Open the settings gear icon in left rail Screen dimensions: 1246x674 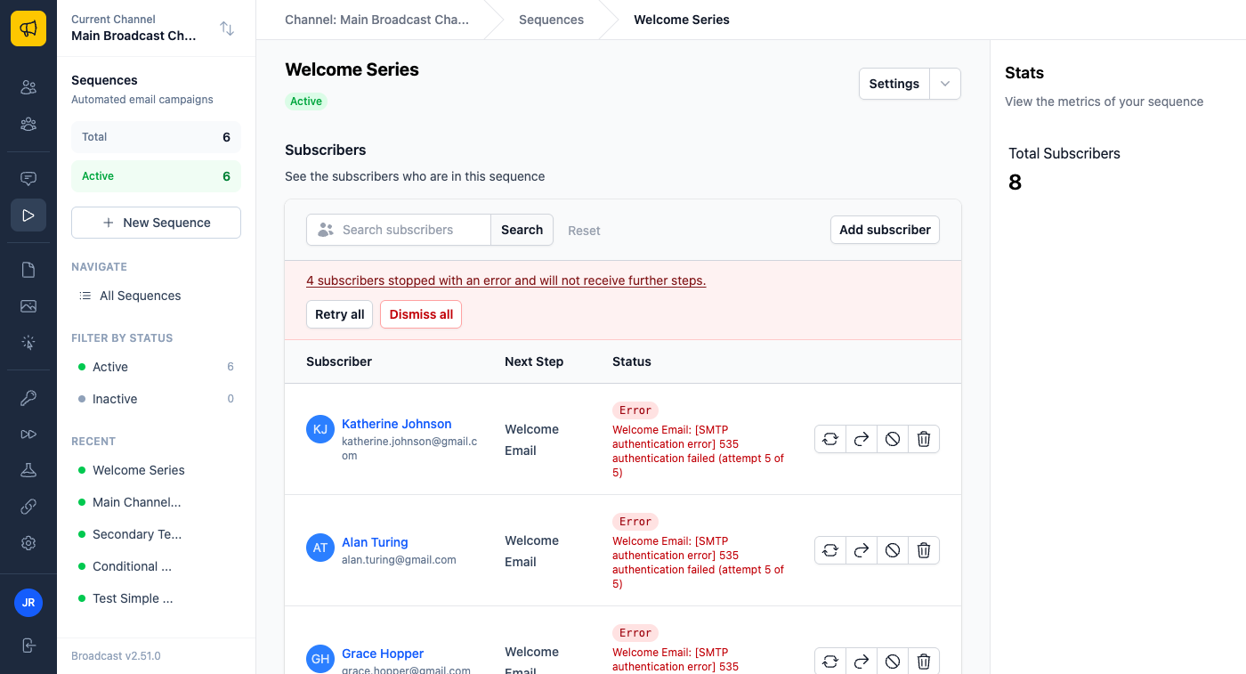28,543
